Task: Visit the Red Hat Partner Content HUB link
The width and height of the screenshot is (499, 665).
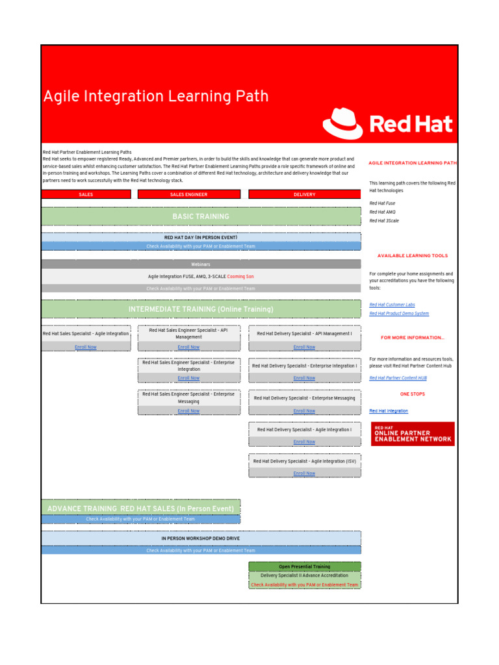Action: click(x=398, y=378)
